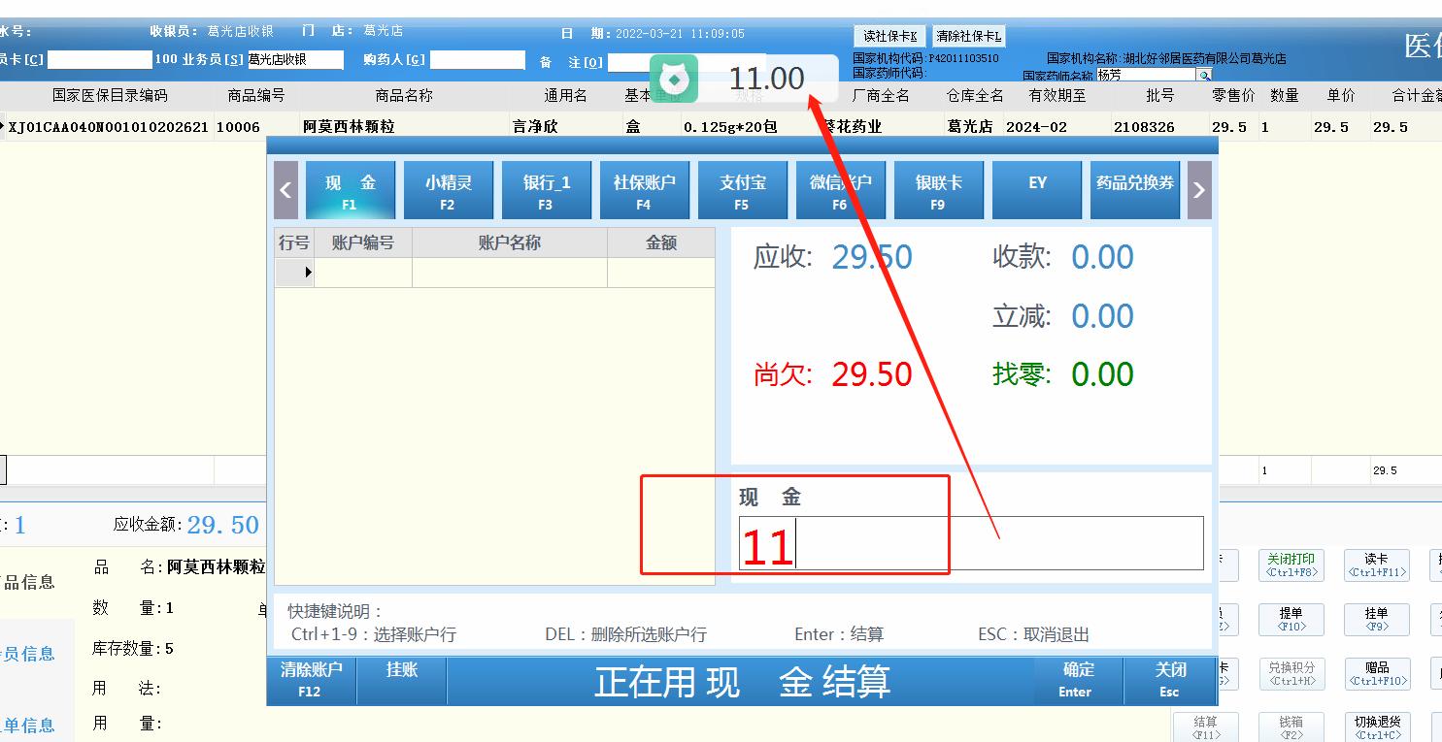Select the 银联卡 F9 payment tab
Screen dimensions: 1442x742
pyautogui.click(x=938, y=190)
